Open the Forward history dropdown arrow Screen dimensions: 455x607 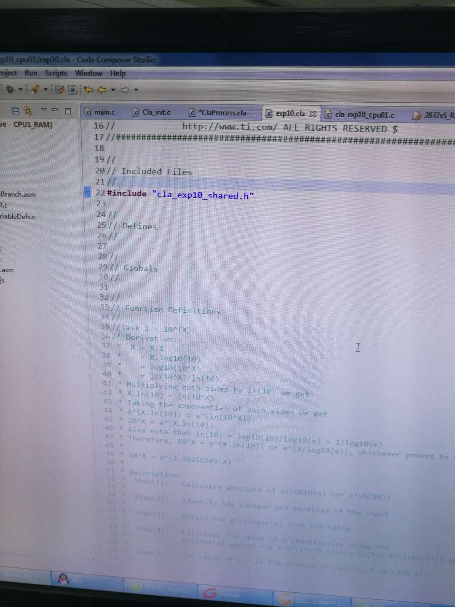point(136,90)
